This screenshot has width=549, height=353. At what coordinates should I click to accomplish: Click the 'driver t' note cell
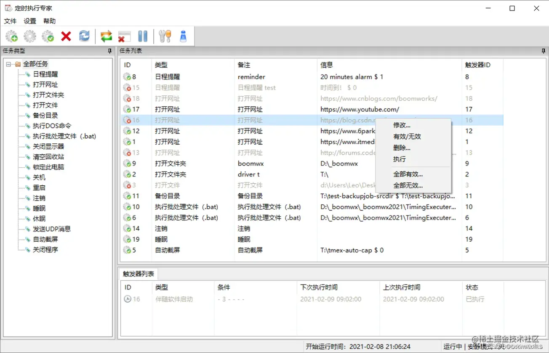click(248, 174)
